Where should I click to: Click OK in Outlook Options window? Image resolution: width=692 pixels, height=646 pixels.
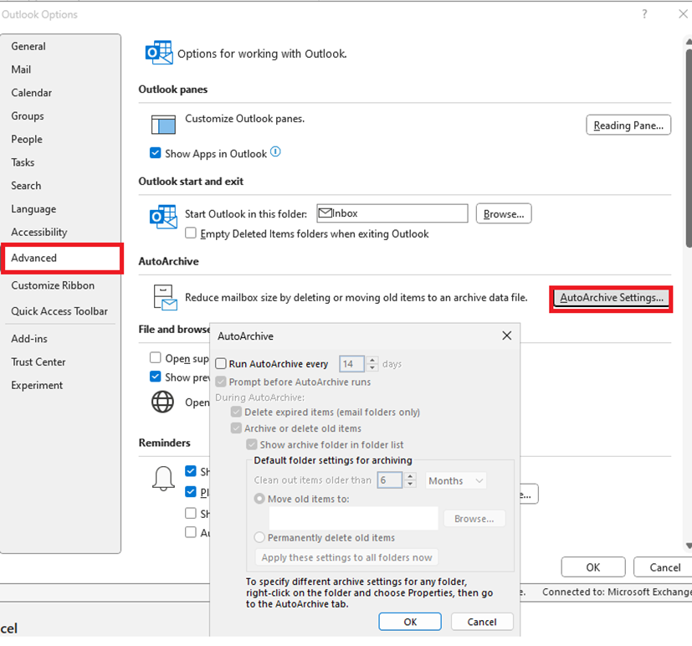tap(593, 567)
